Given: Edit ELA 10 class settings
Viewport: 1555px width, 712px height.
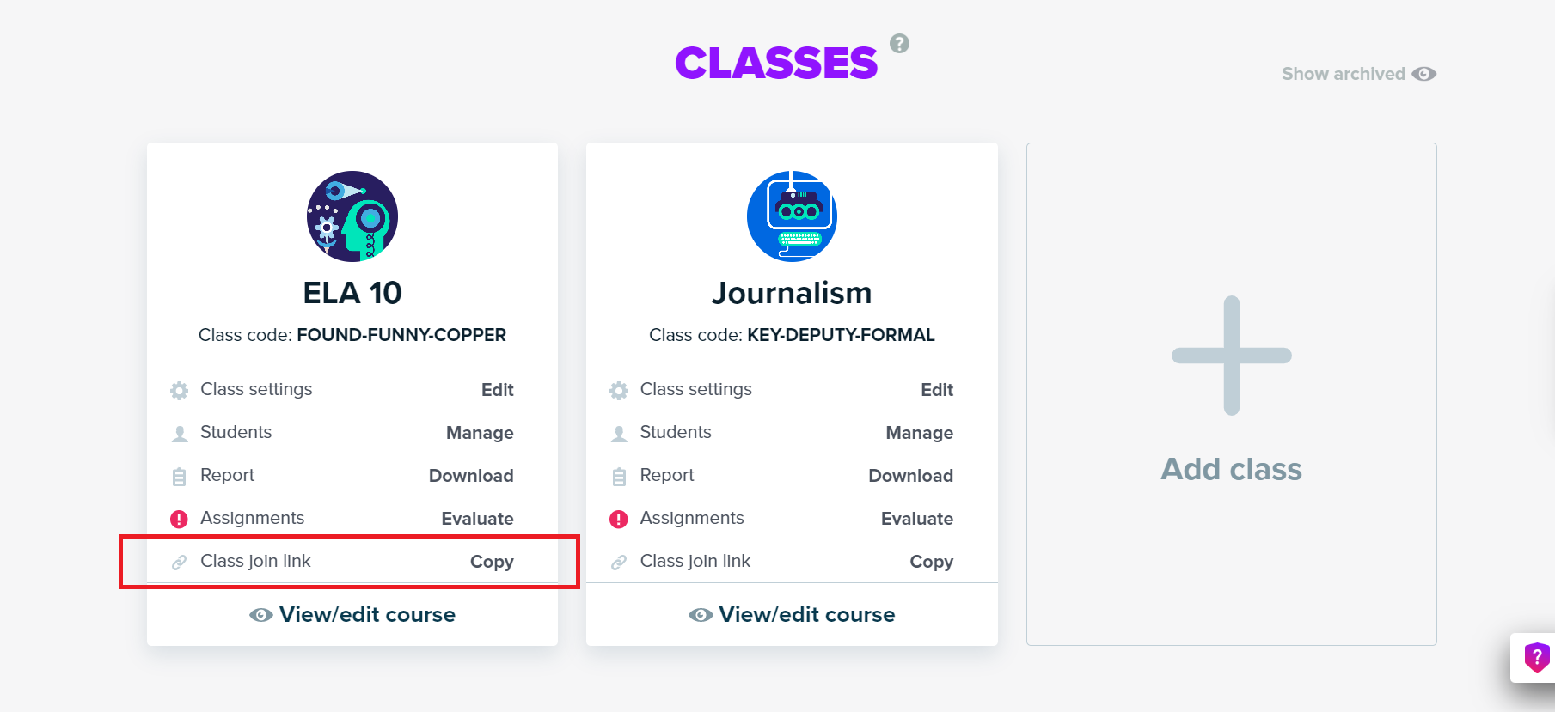Looking at the screenshot, I should [x=497, y=390].
